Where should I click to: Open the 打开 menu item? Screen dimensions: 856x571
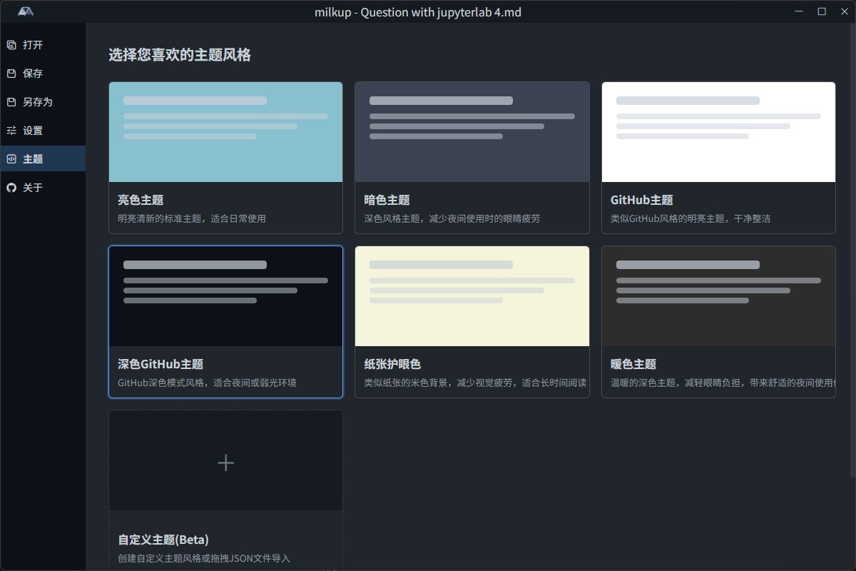coord(43,45)
